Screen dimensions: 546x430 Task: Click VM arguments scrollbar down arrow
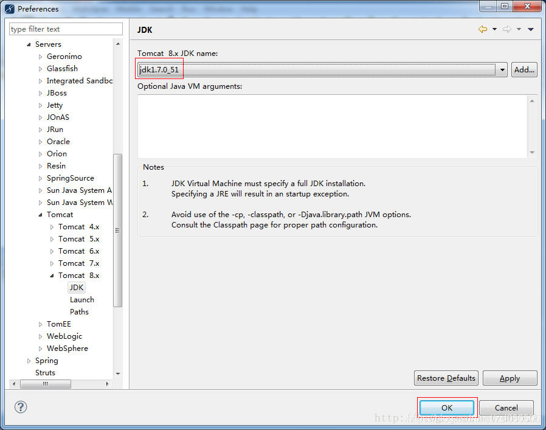tap(532, 152)
